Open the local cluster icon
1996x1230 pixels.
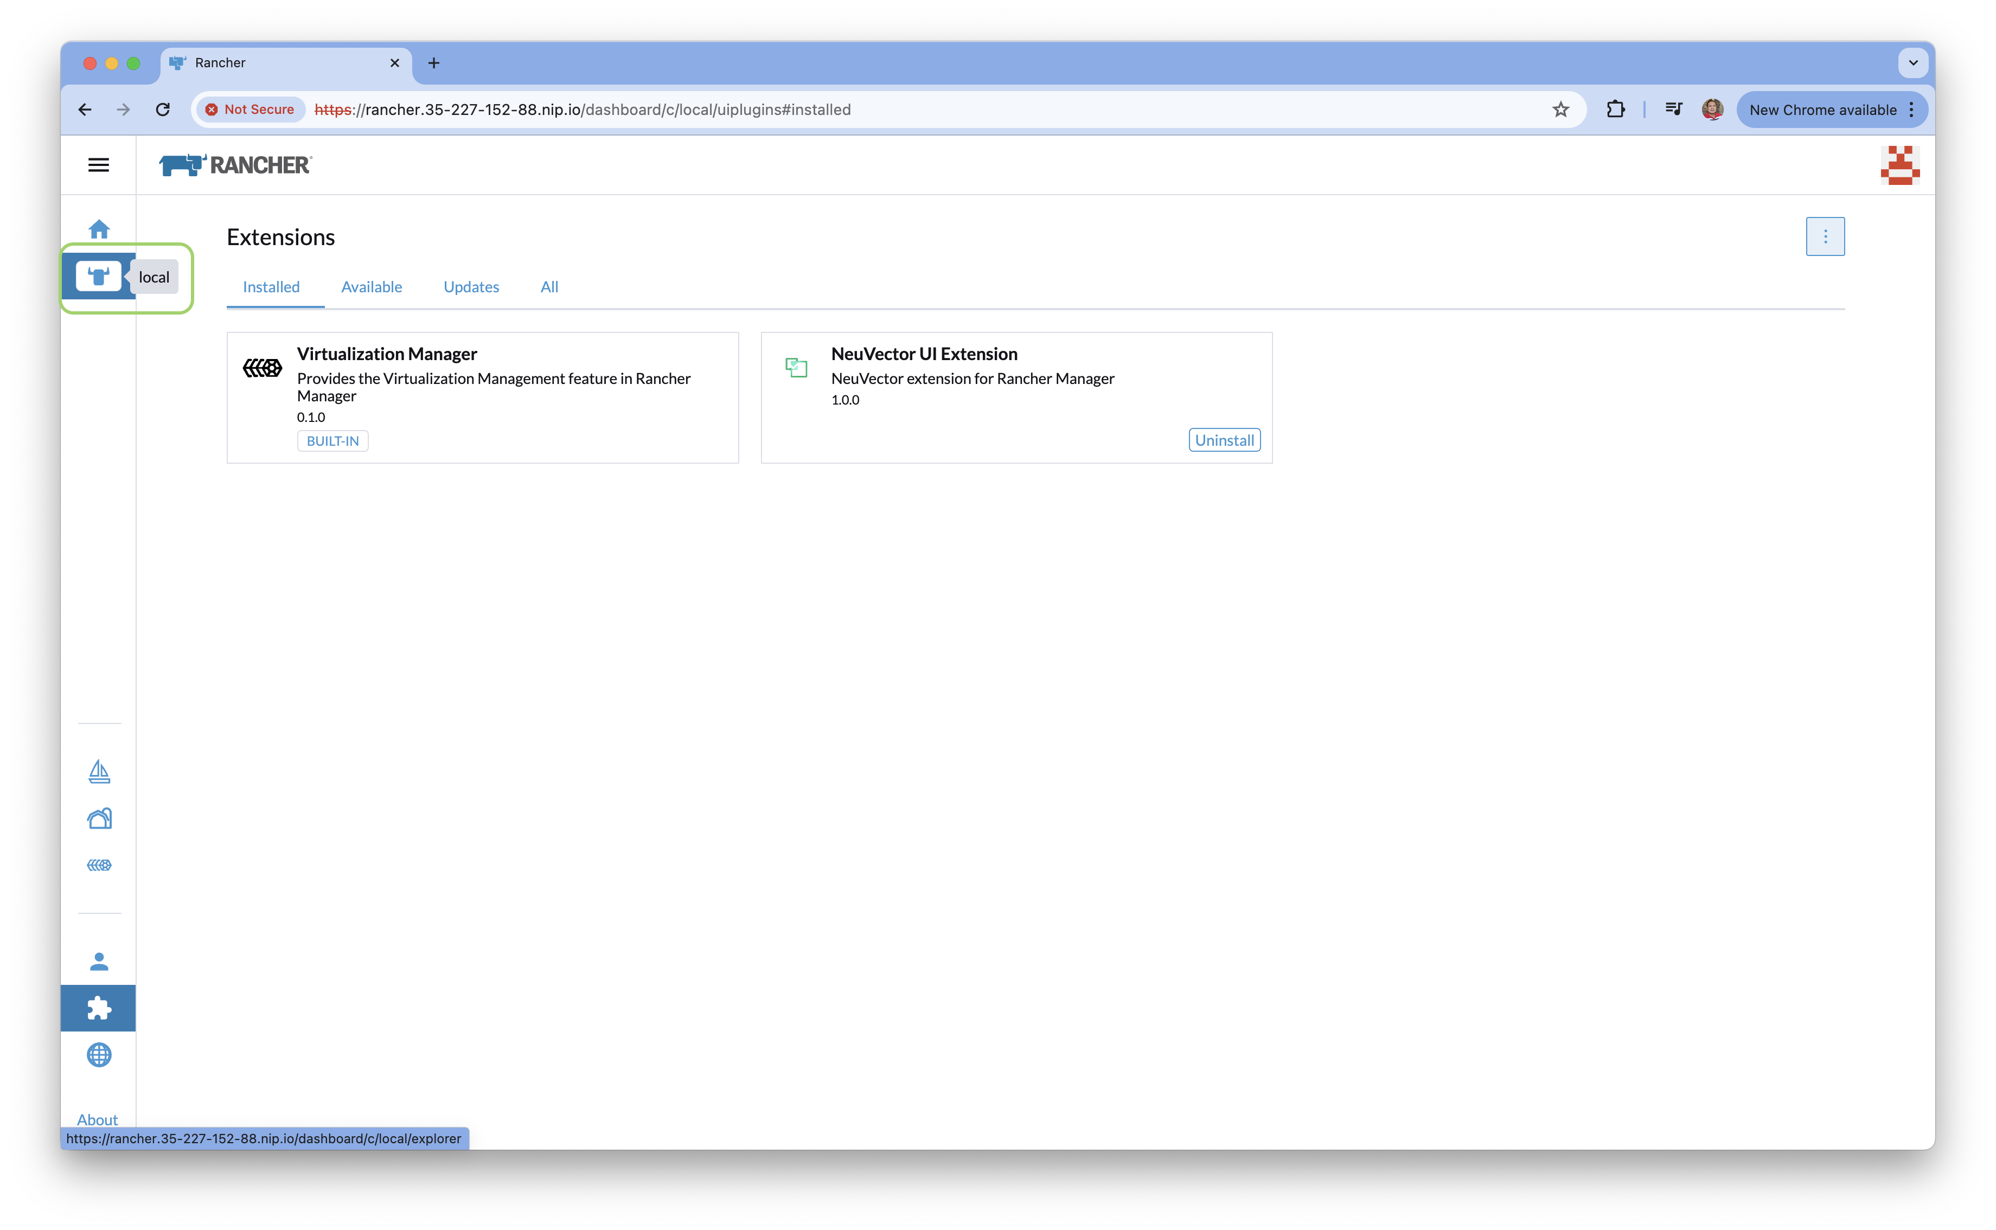coord(98,277)
